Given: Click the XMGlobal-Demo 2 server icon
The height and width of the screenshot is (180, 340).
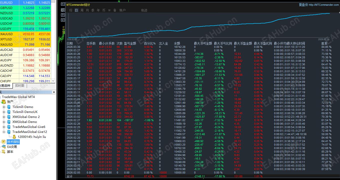Looking at the screenshot, I should pos(9,117).
